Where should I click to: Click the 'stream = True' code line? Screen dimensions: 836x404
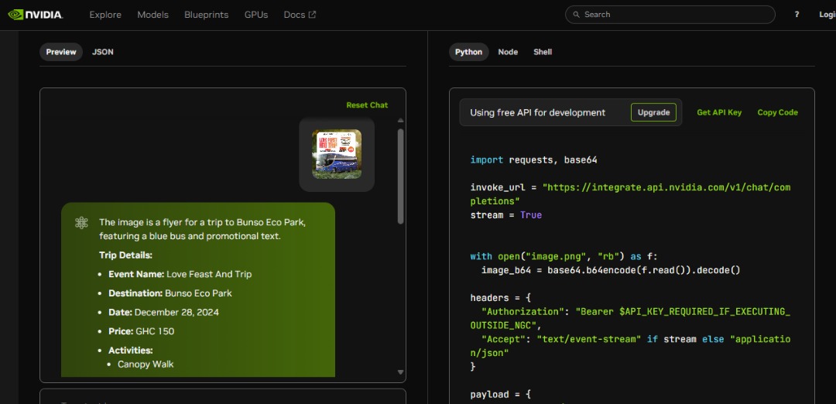[x=506, y=215]
